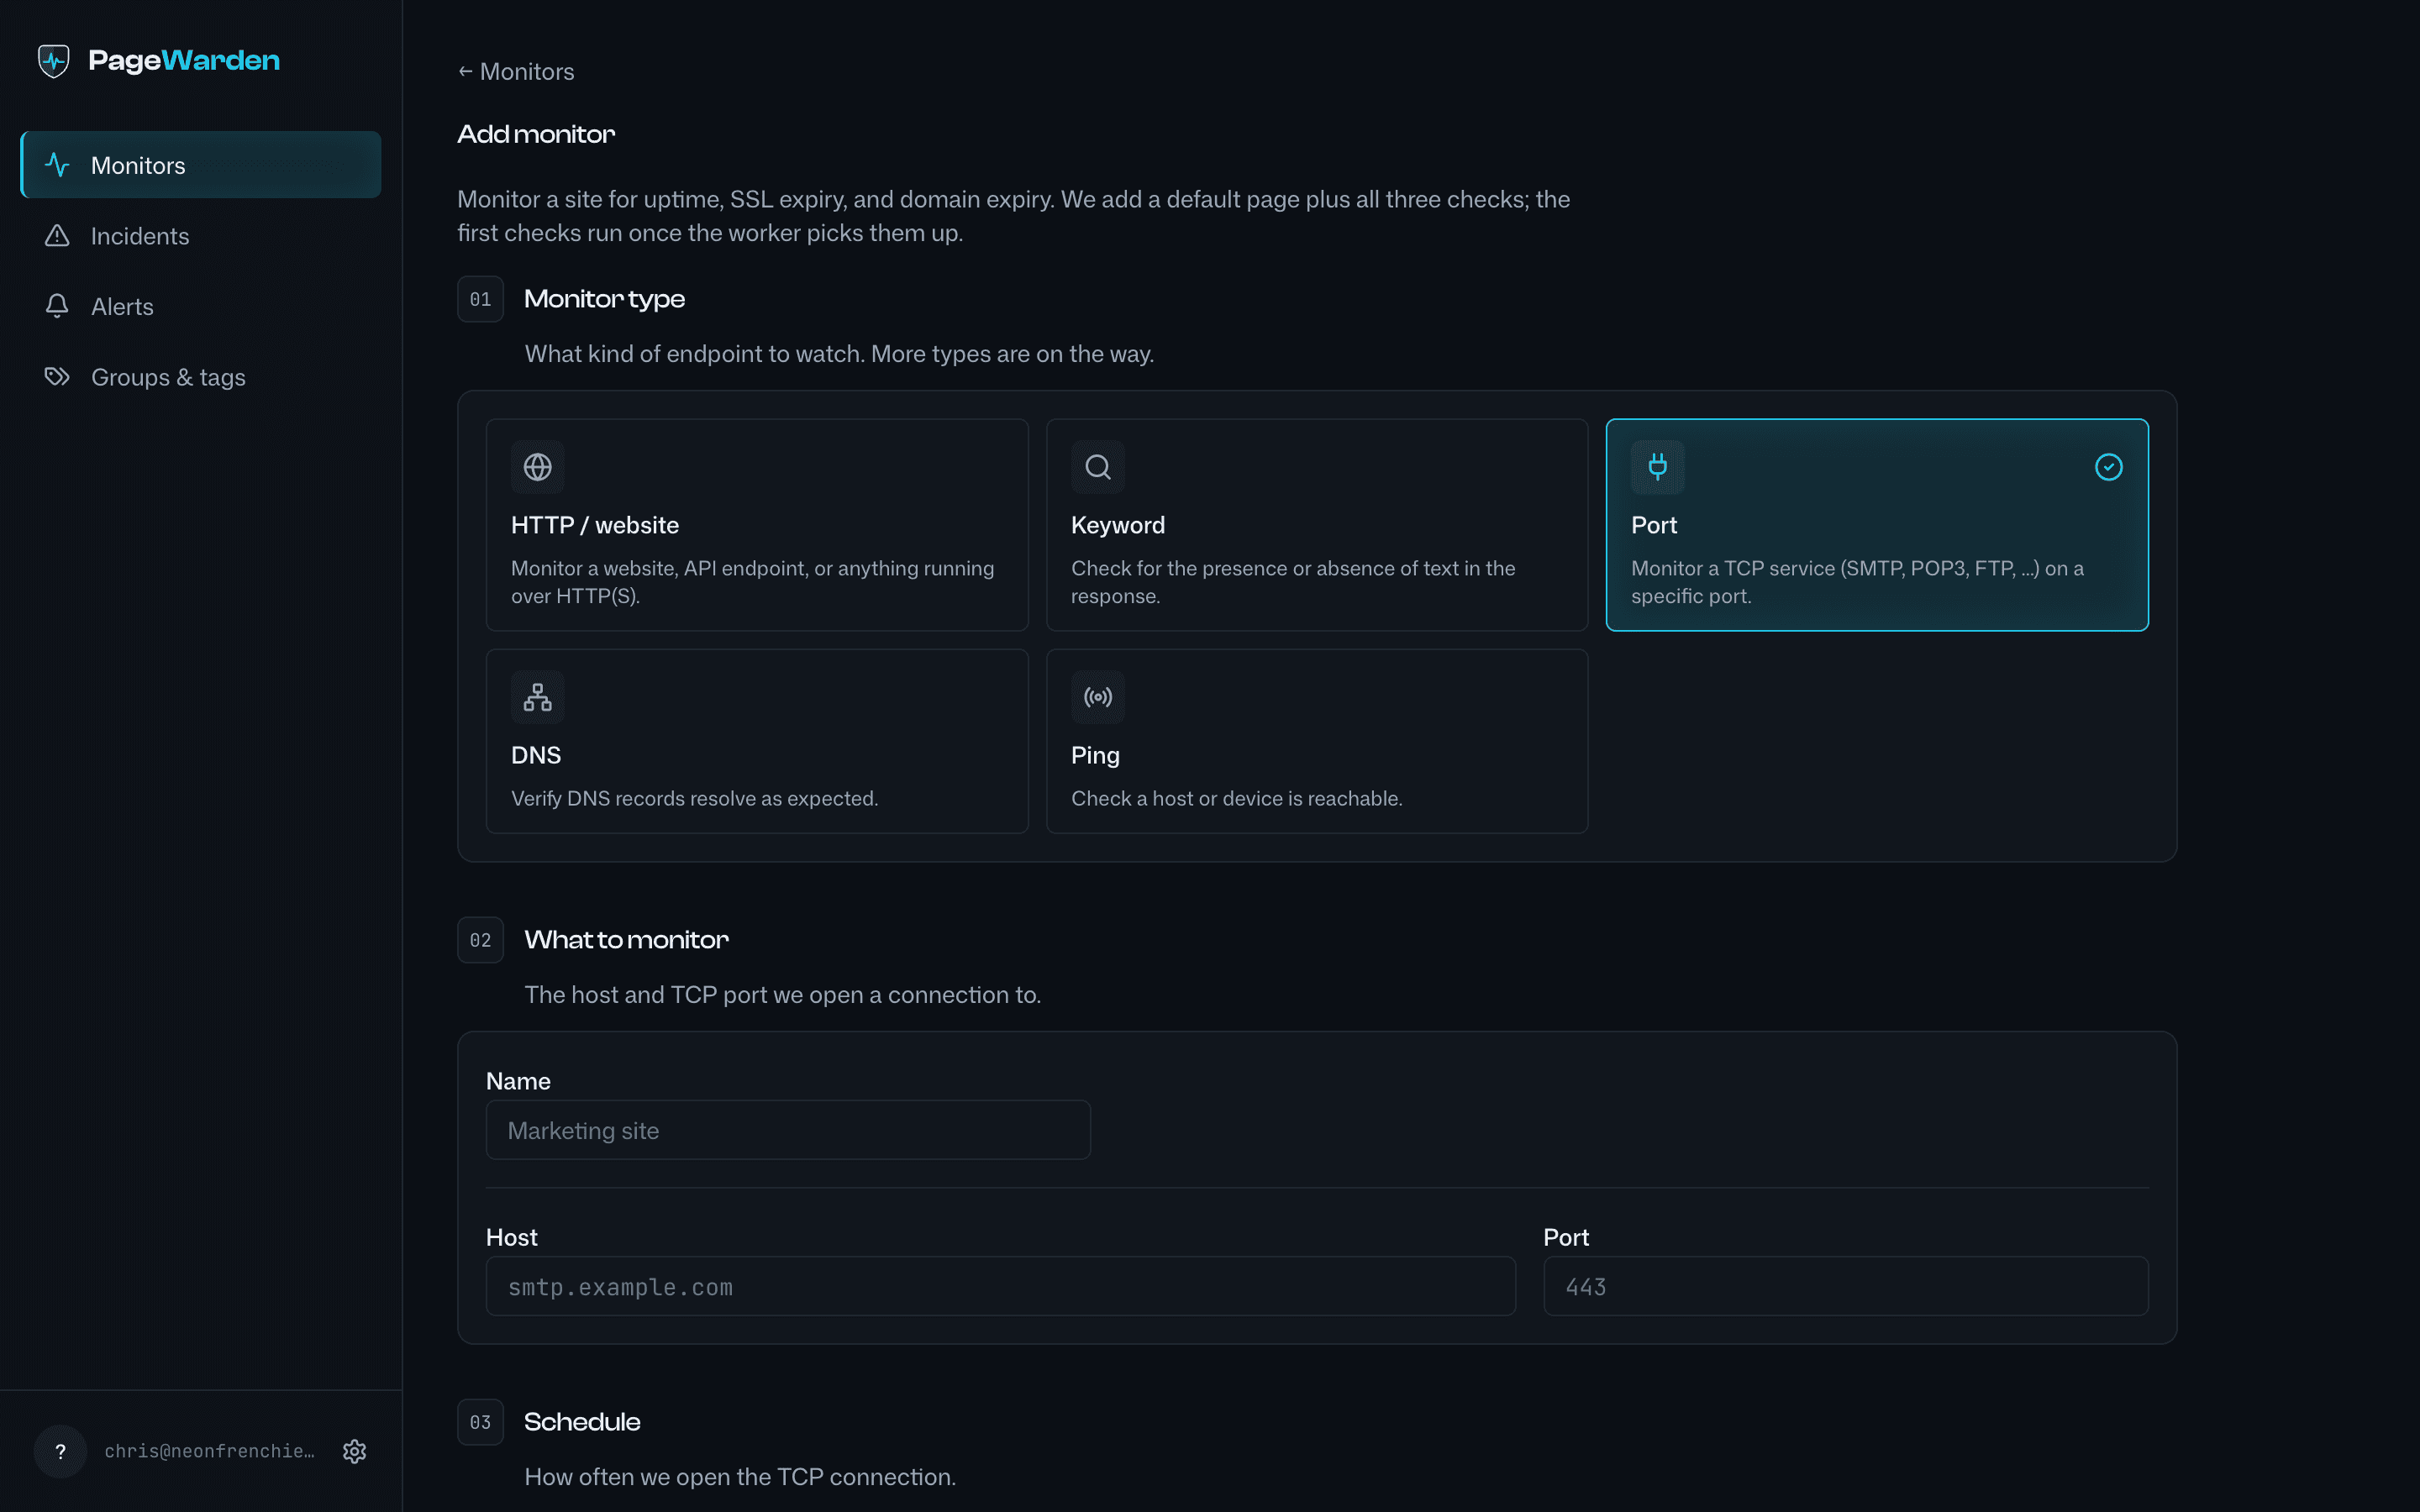Image resolution: width=2420 pixels, height=1512 pixels.
Task: Click the Port number input field
Action: tap(1846, 1286)
